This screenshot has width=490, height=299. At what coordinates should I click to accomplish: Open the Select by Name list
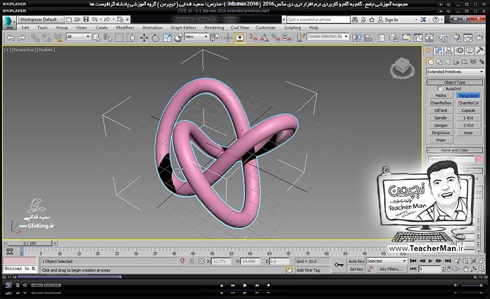(x=108, y=38)
